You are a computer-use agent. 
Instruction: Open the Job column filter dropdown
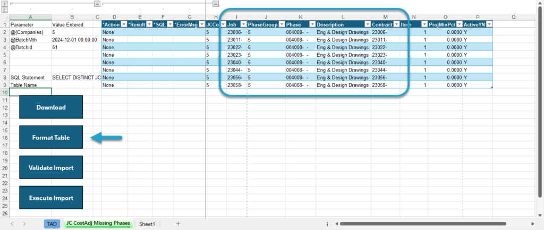(243, 24)
